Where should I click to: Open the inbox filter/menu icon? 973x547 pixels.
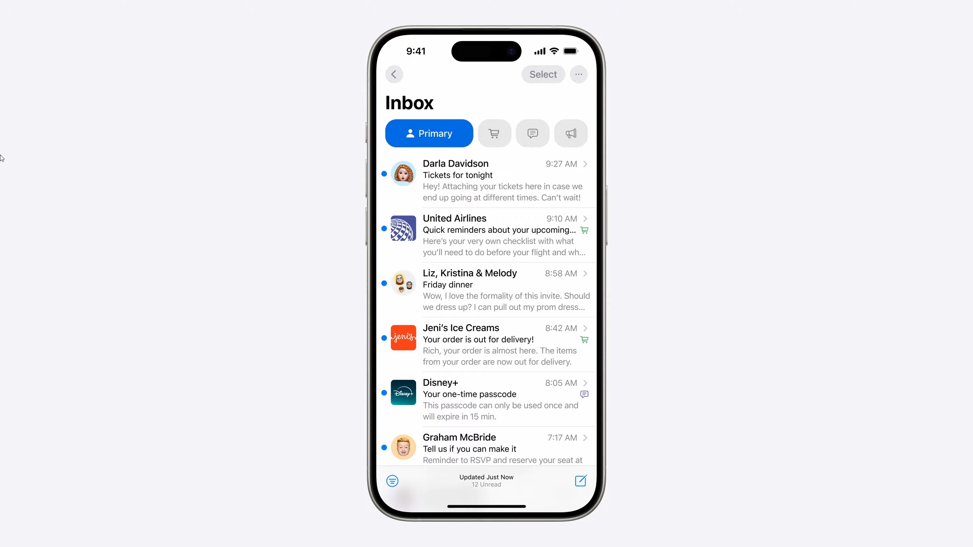click(392, 481)
